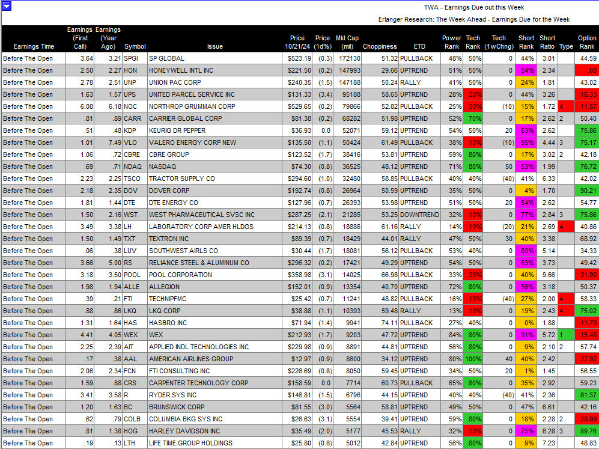Image resolution: width=599 pixels, height=449 pixels.
Task: Sort by ETD column header
Action: 419,46
